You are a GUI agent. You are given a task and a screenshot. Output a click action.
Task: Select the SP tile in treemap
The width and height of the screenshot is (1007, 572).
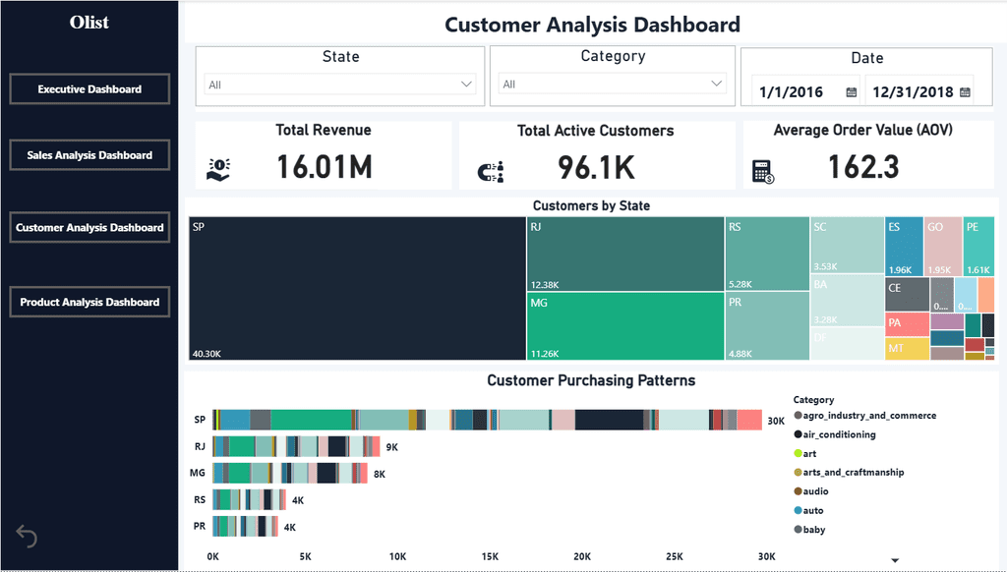[357, 288]
